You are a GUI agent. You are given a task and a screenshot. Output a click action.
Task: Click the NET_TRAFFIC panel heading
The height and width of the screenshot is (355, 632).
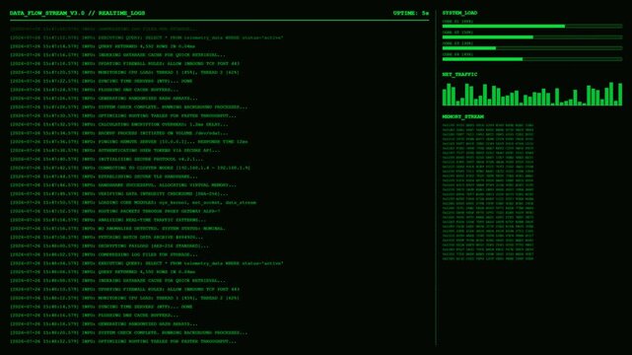click(459, 75)
